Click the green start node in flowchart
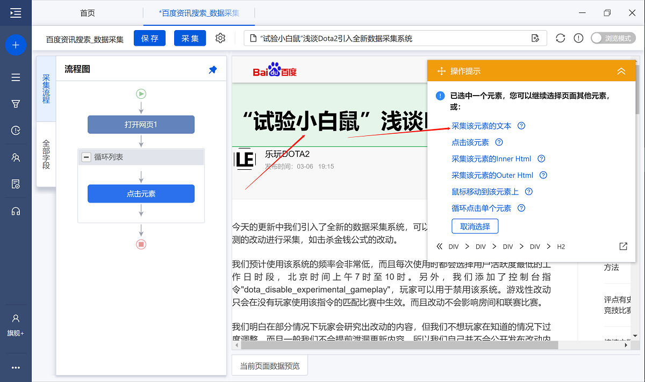Screen dimensions: 645x382 [141, 93]
